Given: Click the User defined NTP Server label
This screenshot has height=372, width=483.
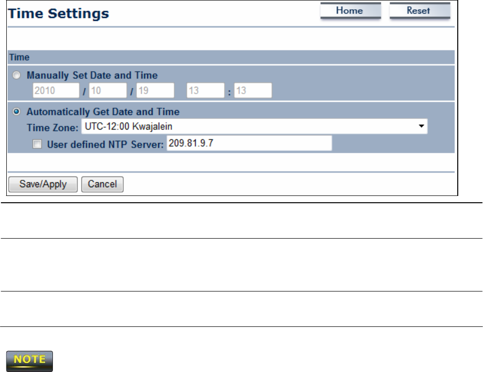Looking at the screenshot, I should pos(105,145).
